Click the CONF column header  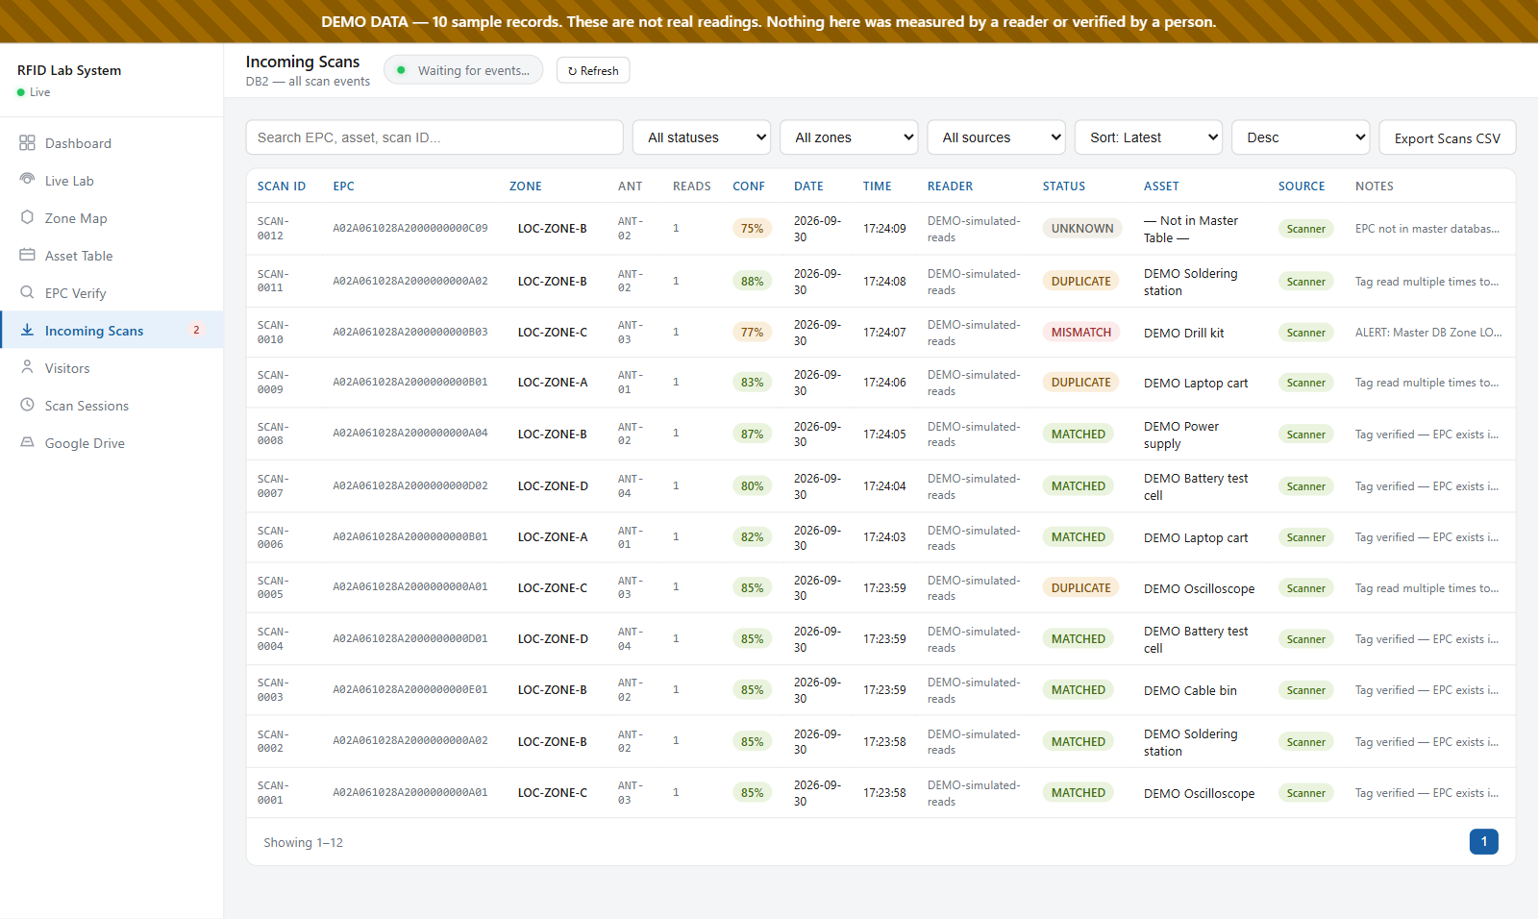(749, 186)
